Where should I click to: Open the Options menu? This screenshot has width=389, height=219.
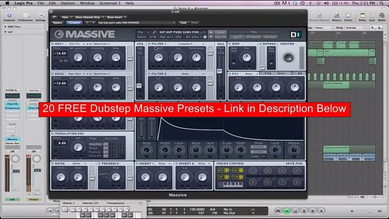coord(67,3)
